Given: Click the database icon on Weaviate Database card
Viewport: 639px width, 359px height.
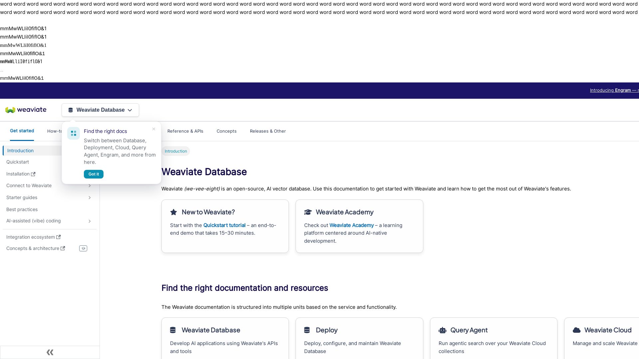Looking at the screenshot, I should 173,330.
